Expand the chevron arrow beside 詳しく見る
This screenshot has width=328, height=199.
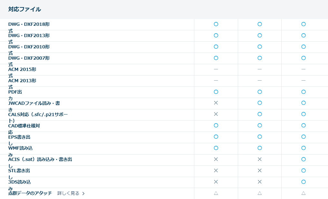83,194
